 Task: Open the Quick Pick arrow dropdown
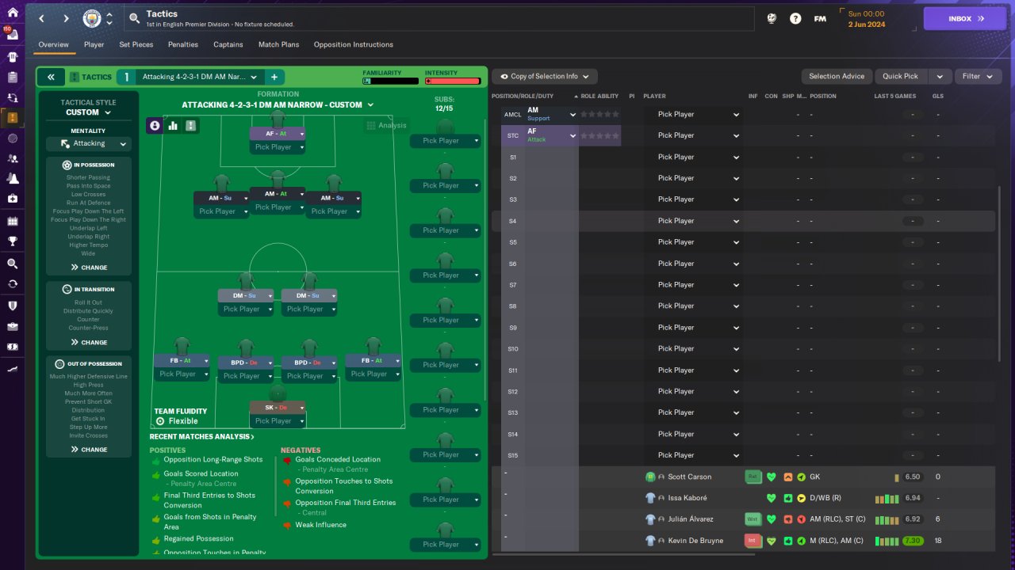pos(940,76)
